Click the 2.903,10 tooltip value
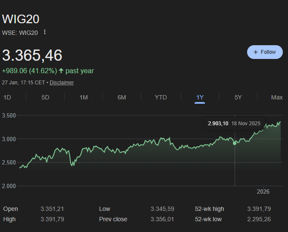This screenshot has height=232, width=288. click(218, 124)
